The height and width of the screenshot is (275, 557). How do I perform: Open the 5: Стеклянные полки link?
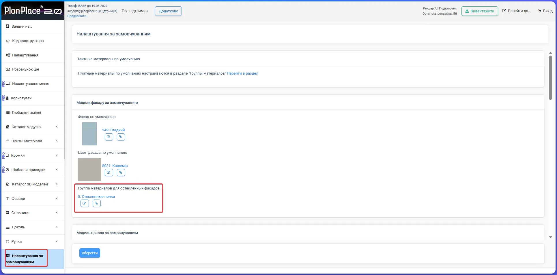(x=96, y=197)
